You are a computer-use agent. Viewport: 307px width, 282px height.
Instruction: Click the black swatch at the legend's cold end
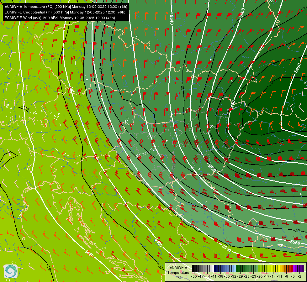[193, 268]
